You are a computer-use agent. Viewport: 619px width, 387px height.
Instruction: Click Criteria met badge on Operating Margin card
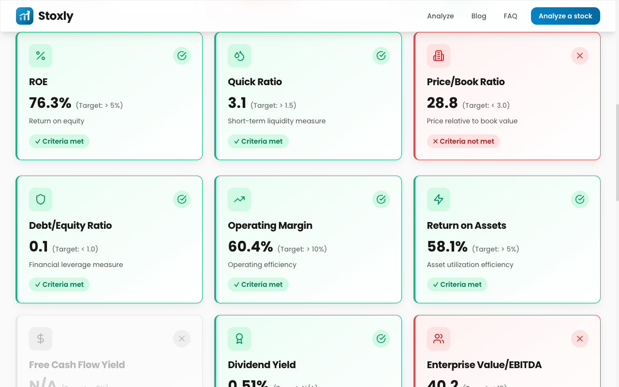point(258,284)
